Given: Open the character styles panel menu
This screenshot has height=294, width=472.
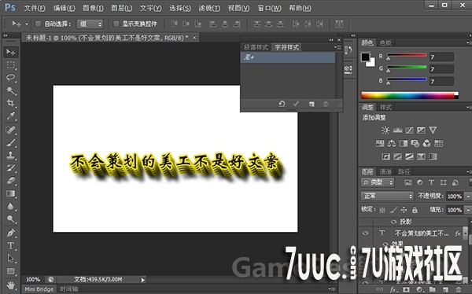Looking at the screenshot, I should (337, 47).
